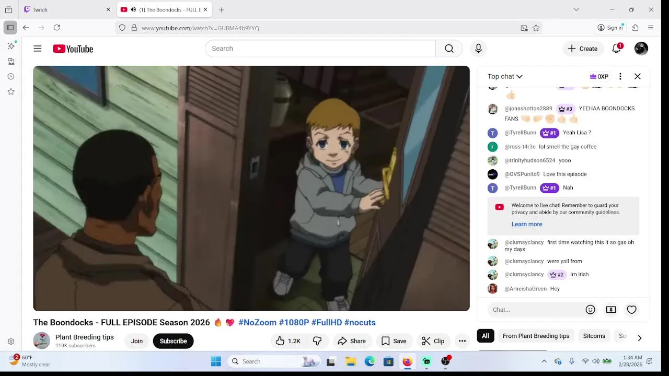Expand the Top chat dropdown
This screenshot has height=376, width=669.
point(505,76)
